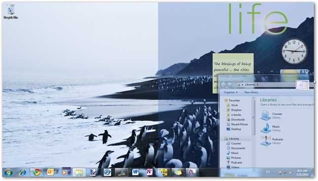This screenshot has height=181, width=318.
Task: Click the navigation pane scrollbar thumb
Action: point(253,117)
